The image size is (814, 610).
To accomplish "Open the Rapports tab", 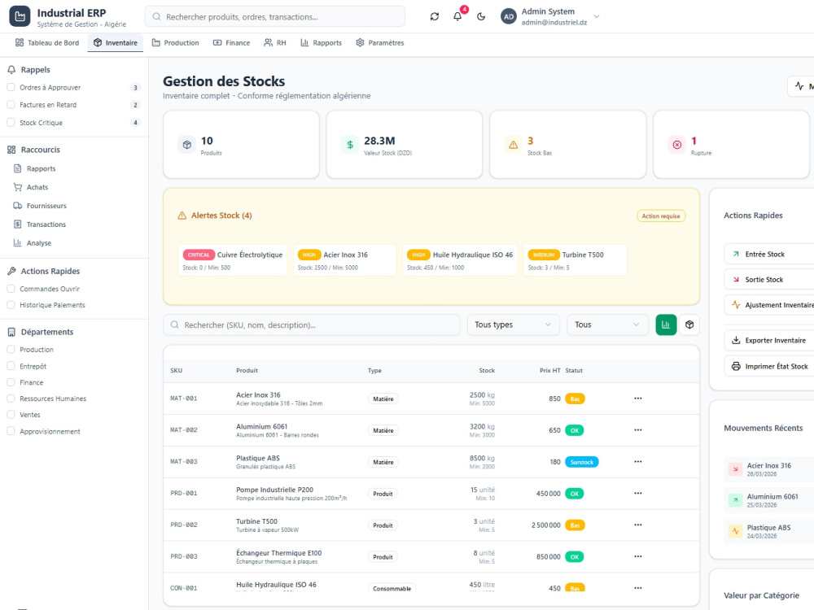I will [x=322, y=42].
